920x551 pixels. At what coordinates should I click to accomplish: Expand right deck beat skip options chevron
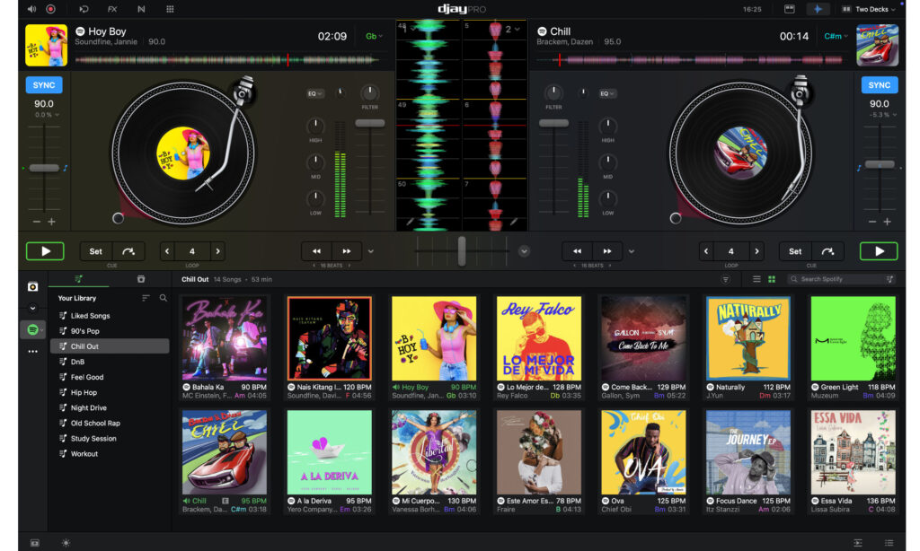click(632, 251)
